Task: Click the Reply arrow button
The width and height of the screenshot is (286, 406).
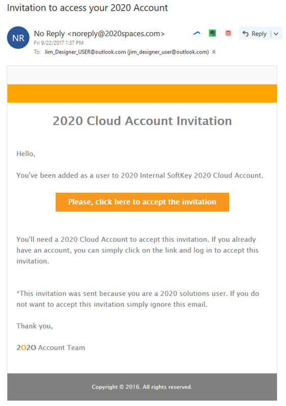Action: (254, 33)
